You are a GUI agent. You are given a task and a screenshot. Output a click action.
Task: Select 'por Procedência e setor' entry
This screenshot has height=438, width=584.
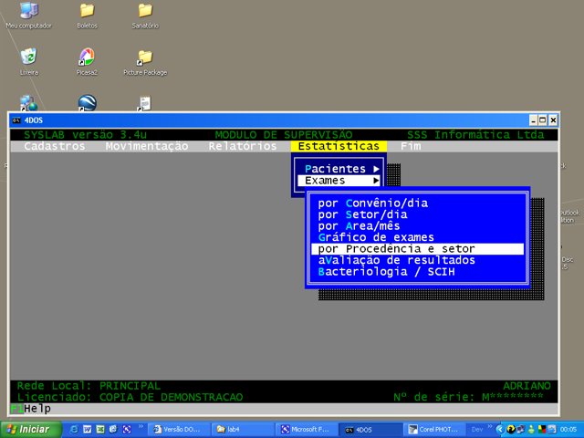[418, 249]
